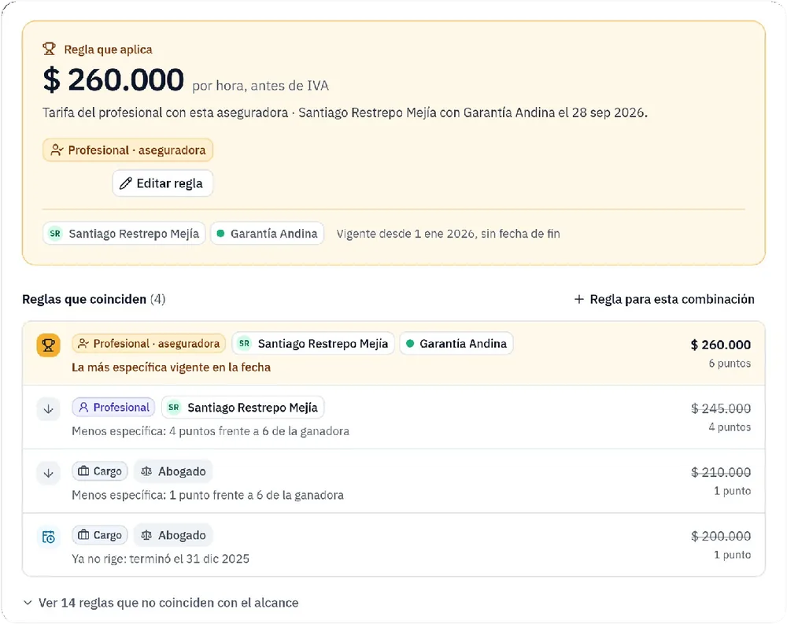This screenshot has width=787, height=624.
Task: Click the 'Cargo' tag in the $ 210.000 row
Action: (100, 471)
